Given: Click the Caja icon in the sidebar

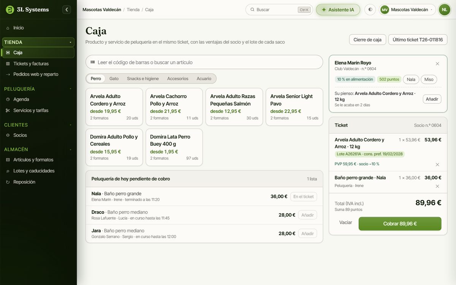Looking at the screenshot, I should point(8,52).
